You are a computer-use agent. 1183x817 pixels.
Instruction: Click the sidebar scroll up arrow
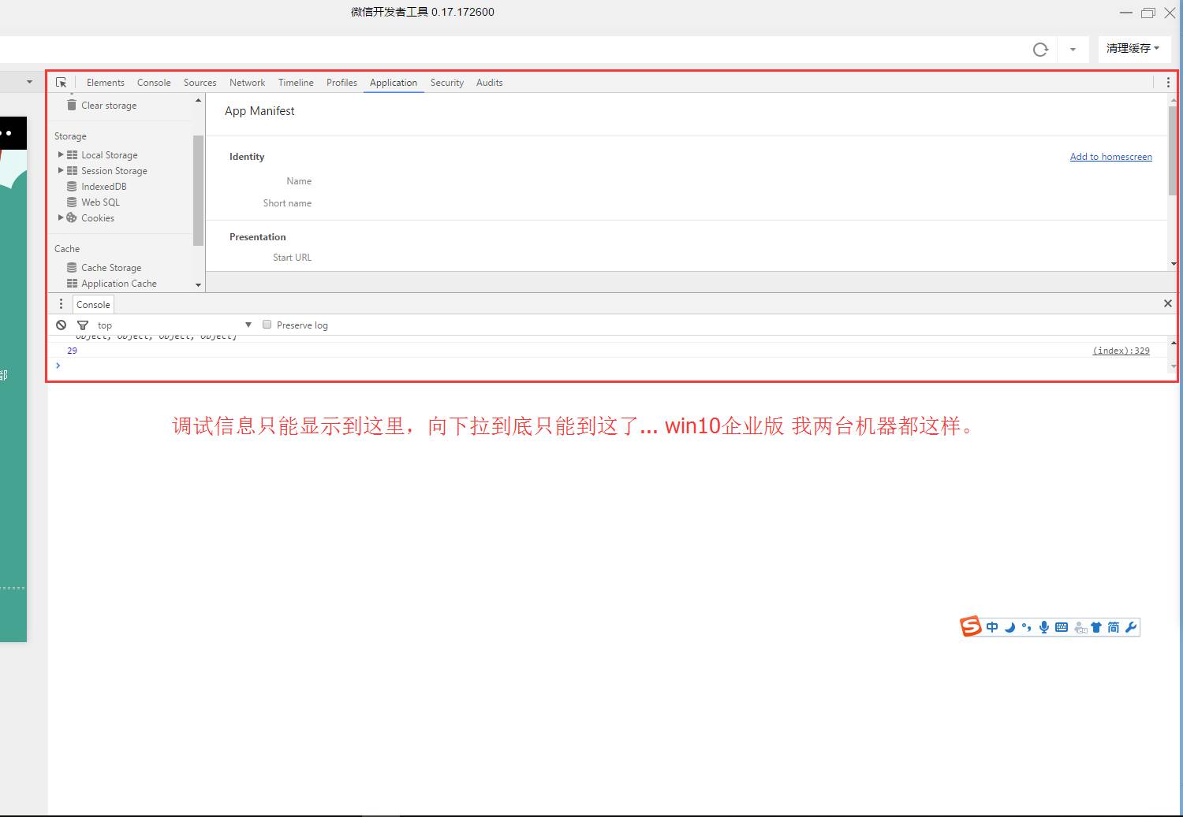pyautogui.click(x=198, y=100)
